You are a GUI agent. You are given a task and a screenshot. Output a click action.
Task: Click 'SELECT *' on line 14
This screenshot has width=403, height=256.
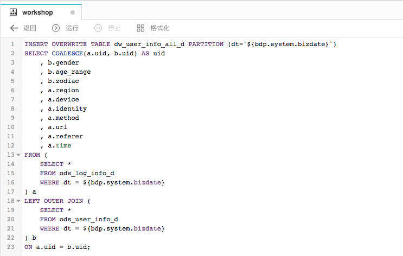tap(55, 164)
